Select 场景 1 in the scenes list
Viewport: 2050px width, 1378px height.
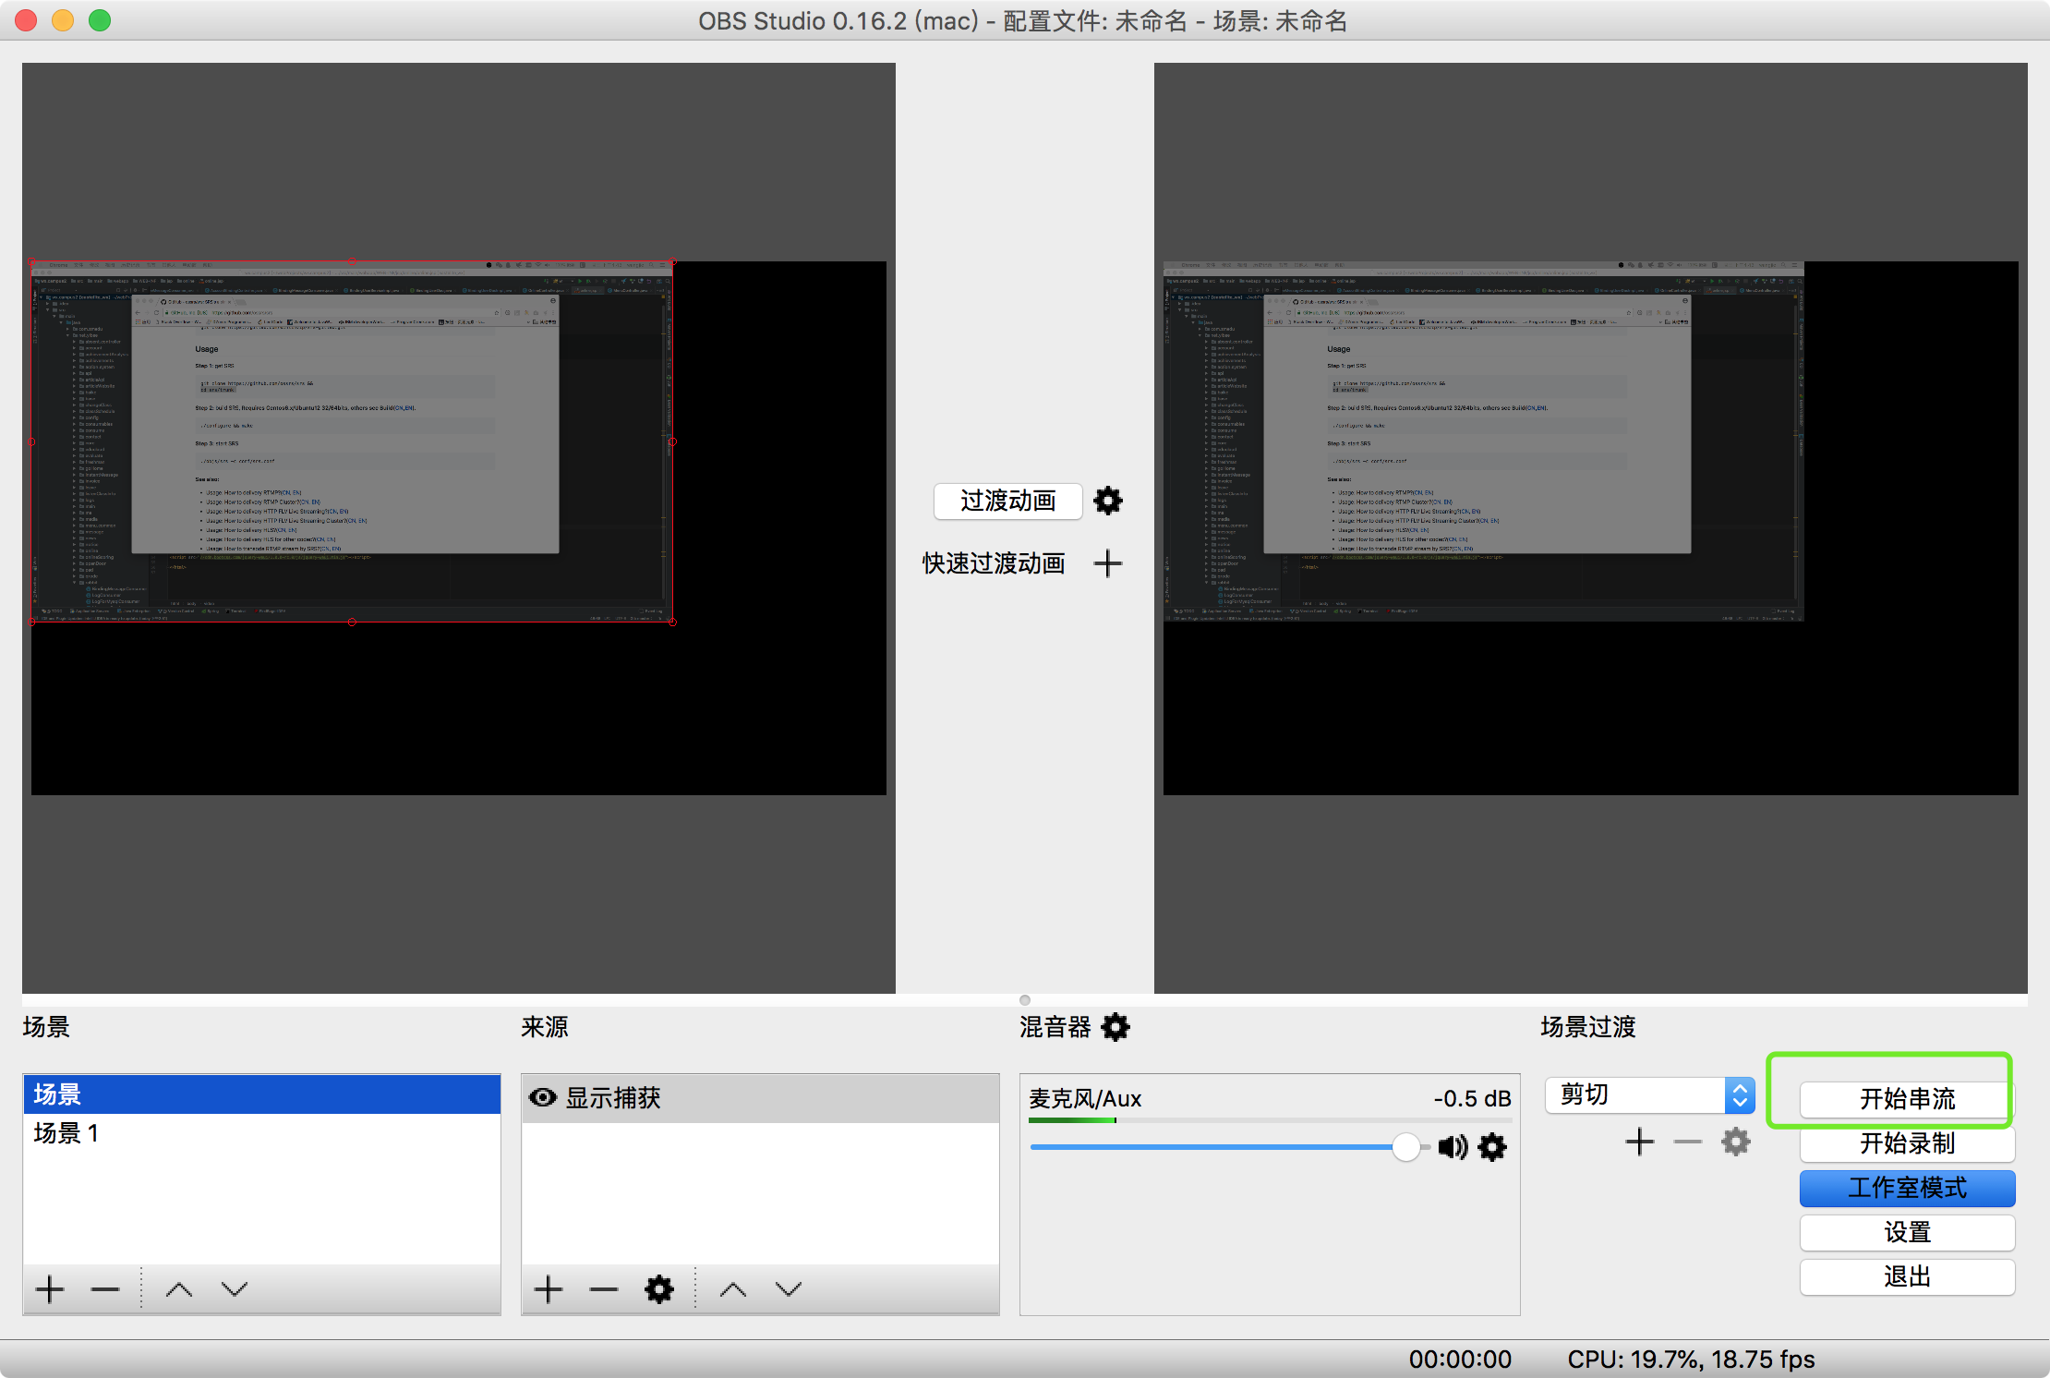pyautogui.click(x=66, y=1133)
